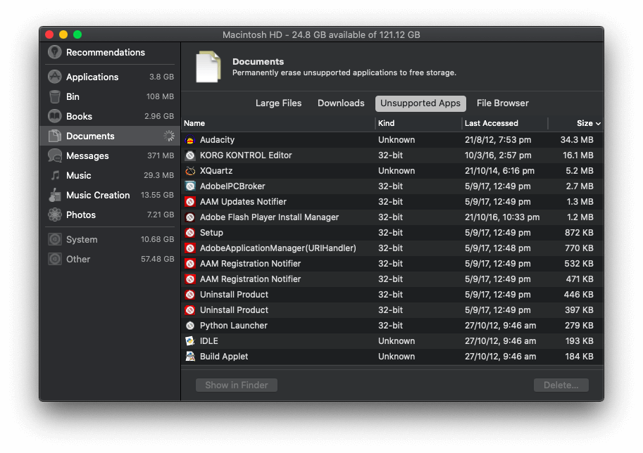Select the Audacity row name
The image size is (643, 453).
pos(217,140)
